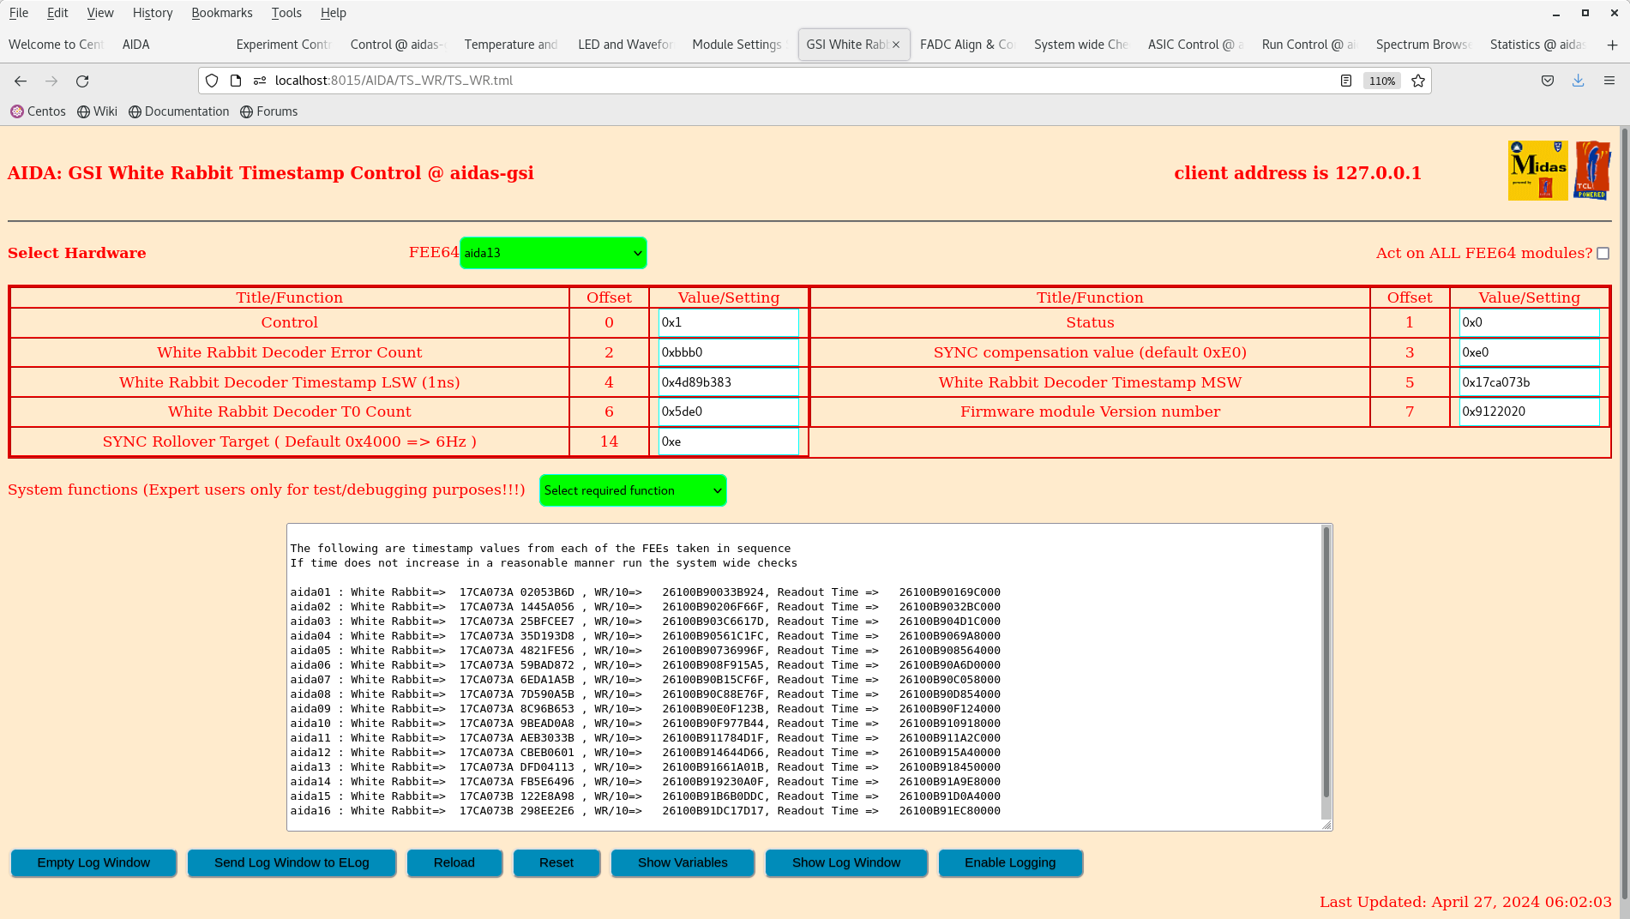Click the T0 Count field 0x5de0
The height and width of the screenshot is (919, 1630).
pyautogui.click(x=729, y=411)
